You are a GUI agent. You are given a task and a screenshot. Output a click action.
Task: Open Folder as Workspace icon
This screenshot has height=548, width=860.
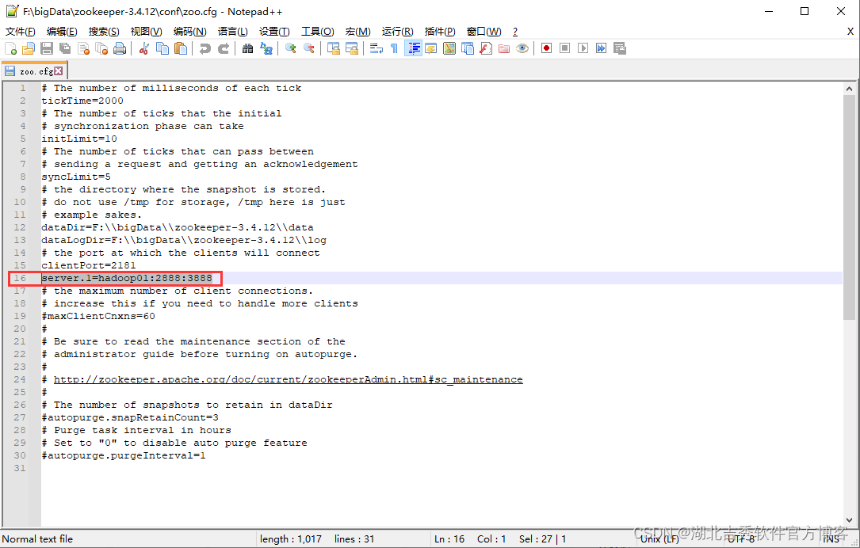(504, 49)
